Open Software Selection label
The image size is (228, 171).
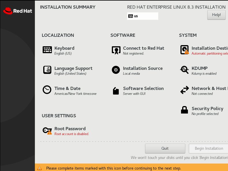[143, 88]
